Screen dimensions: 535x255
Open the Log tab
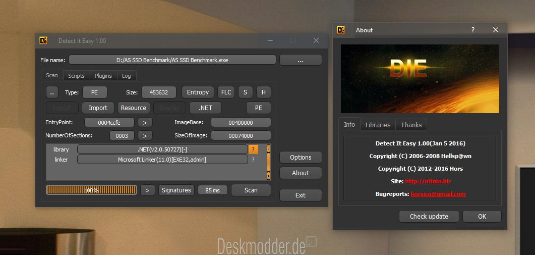click(126, 76)
